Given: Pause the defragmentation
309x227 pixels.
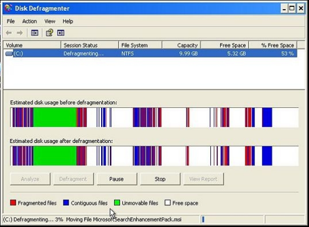Looking at the screenshot, I should click(117, 179).
